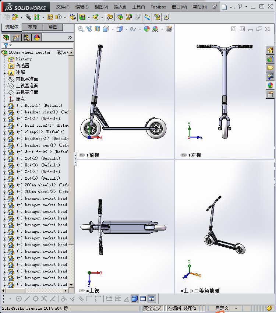Click the Display Style cube icon
Viewport: 276px width, 313px height.
(120, 29)
